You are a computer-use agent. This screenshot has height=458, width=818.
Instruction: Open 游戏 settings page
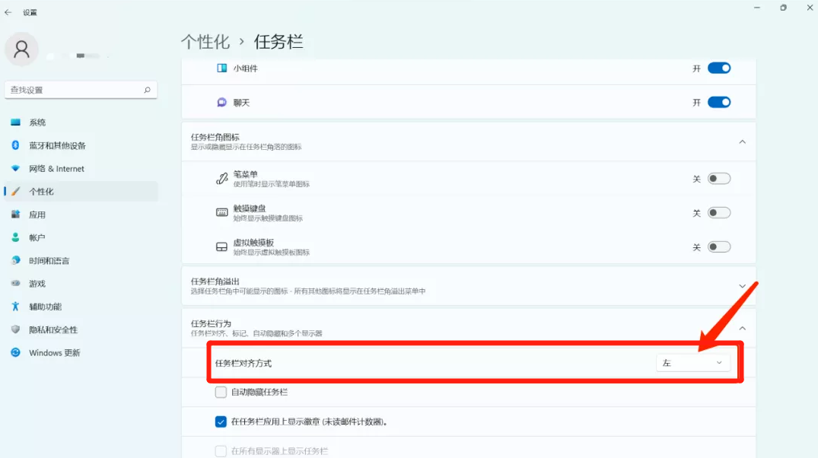(x=81, y=283)
